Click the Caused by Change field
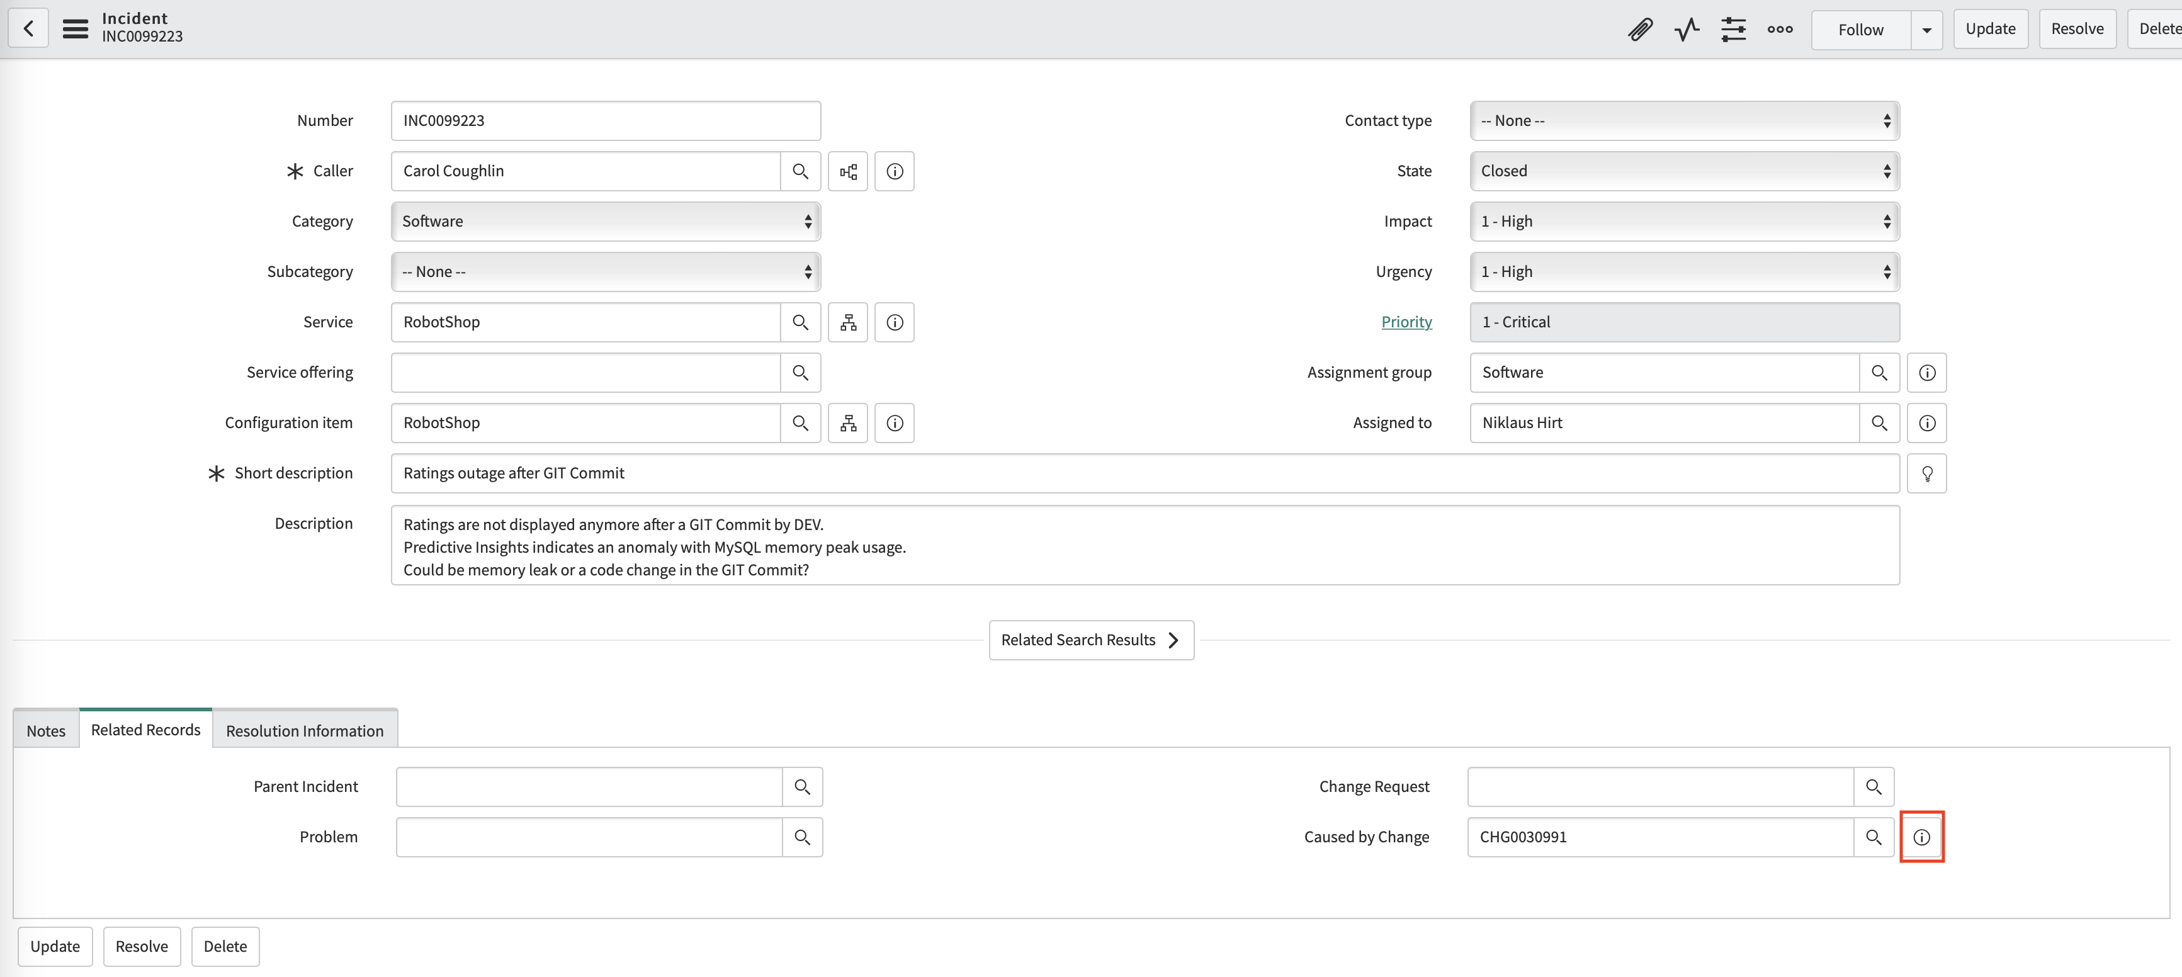The width and height of the screenshot is (2182, 977). coord(1660,837)
